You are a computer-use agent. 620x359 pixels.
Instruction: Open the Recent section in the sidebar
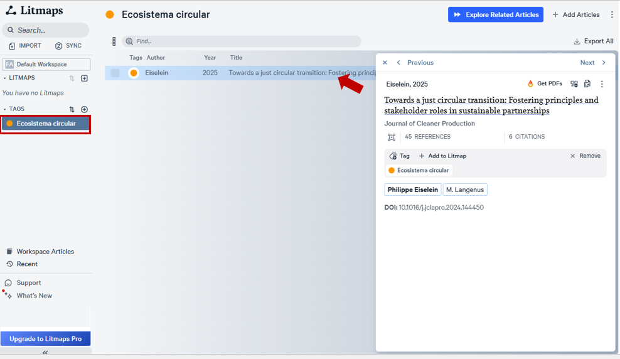coord(27,264)
